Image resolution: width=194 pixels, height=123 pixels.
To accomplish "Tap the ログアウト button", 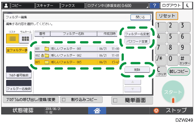I will (171, 5).
